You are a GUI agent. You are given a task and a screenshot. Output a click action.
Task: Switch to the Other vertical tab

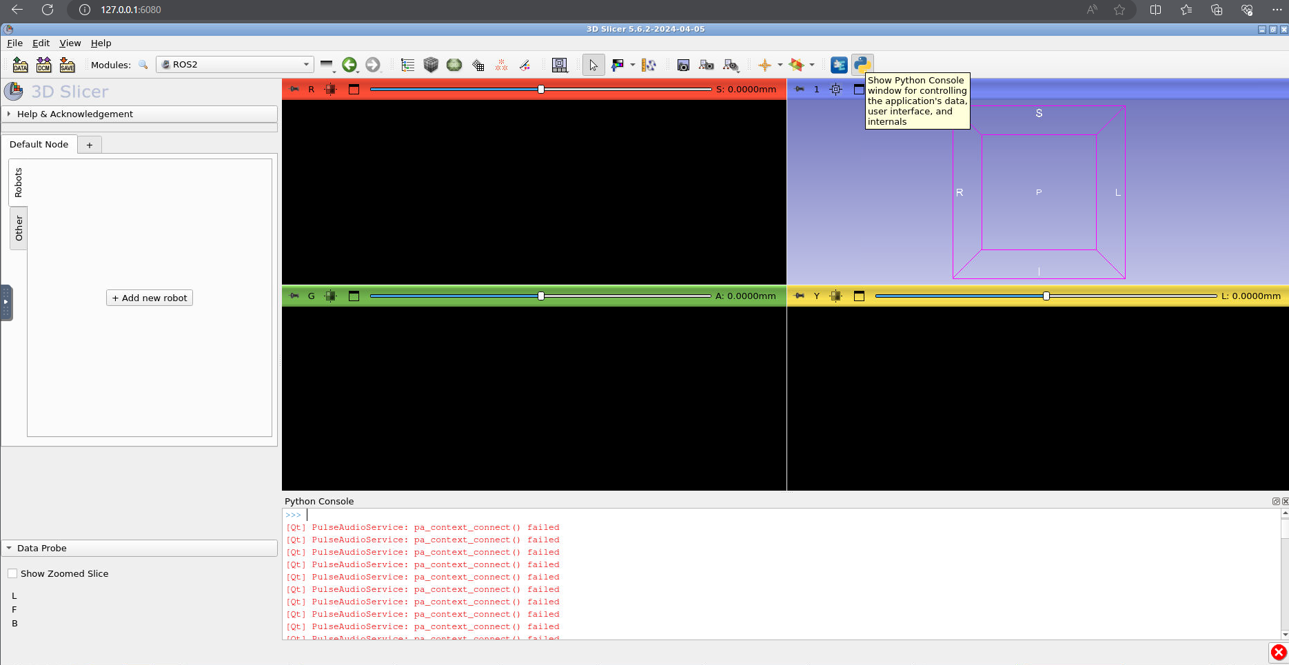click(19, 228)
